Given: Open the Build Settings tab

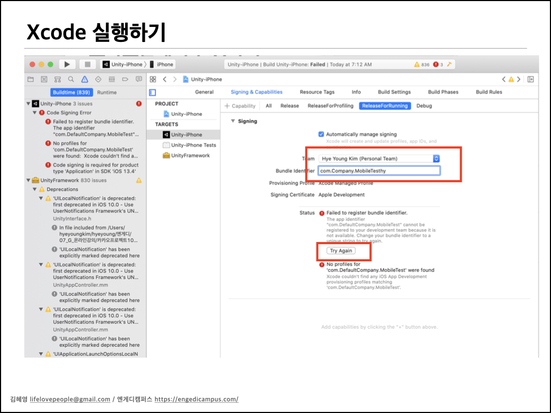Looking at the screenshot, I should pos(394,92).
